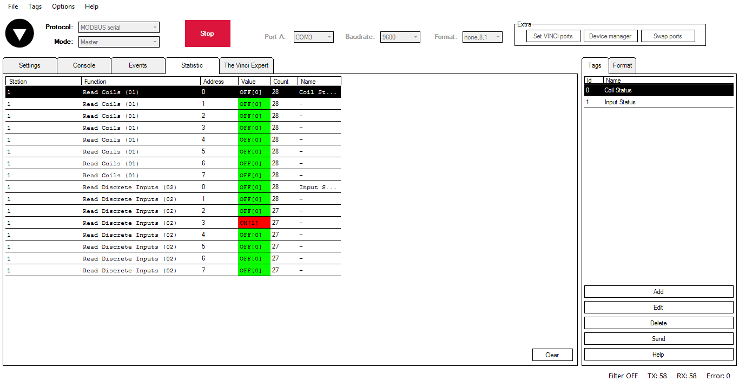Click the Value column header
739x381 pixels.
[x=254, y=81]
